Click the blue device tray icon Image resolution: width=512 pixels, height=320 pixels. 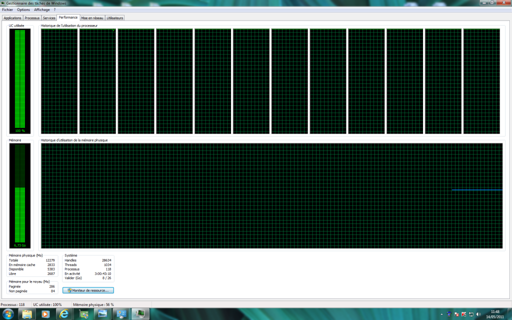coord(449,314)
